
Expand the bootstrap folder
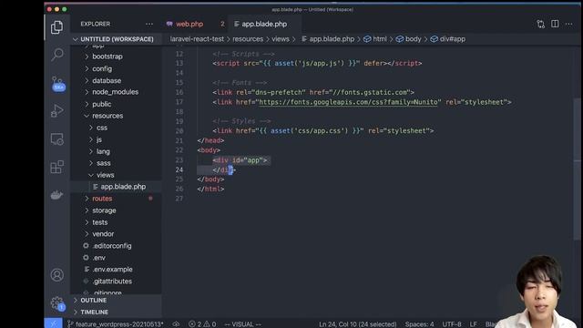(x=107, y=56)
